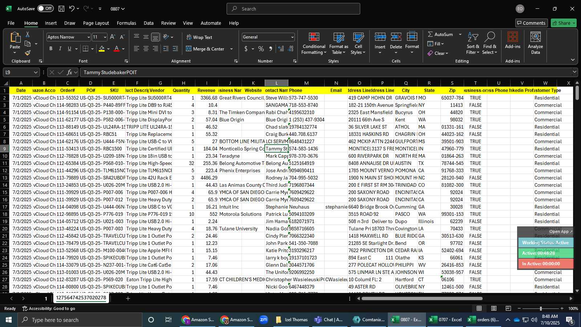
Task: Switch to the Data tab
Action: [149, 23]
